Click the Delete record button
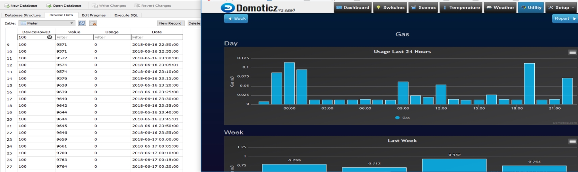The width and height of the screenshot is (578, 172). pos(194,23)
